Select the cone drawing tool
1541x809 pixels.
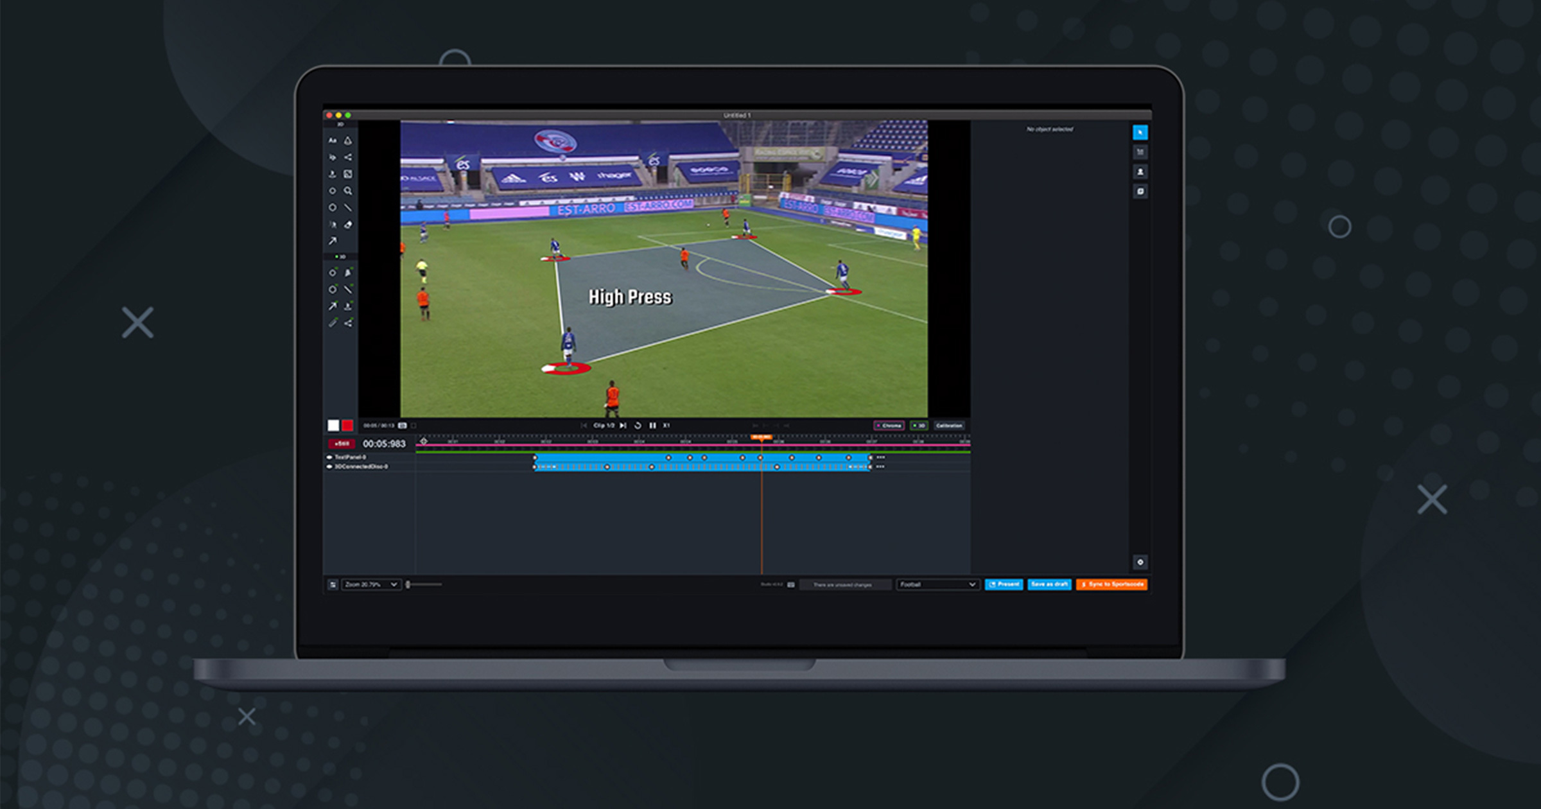[348, 141]
